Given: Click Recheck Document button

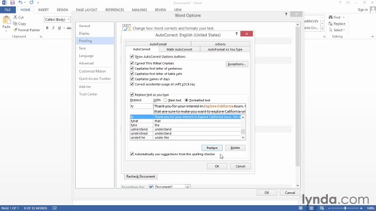Looking at the screenshot, I should [x=140, y=176].
